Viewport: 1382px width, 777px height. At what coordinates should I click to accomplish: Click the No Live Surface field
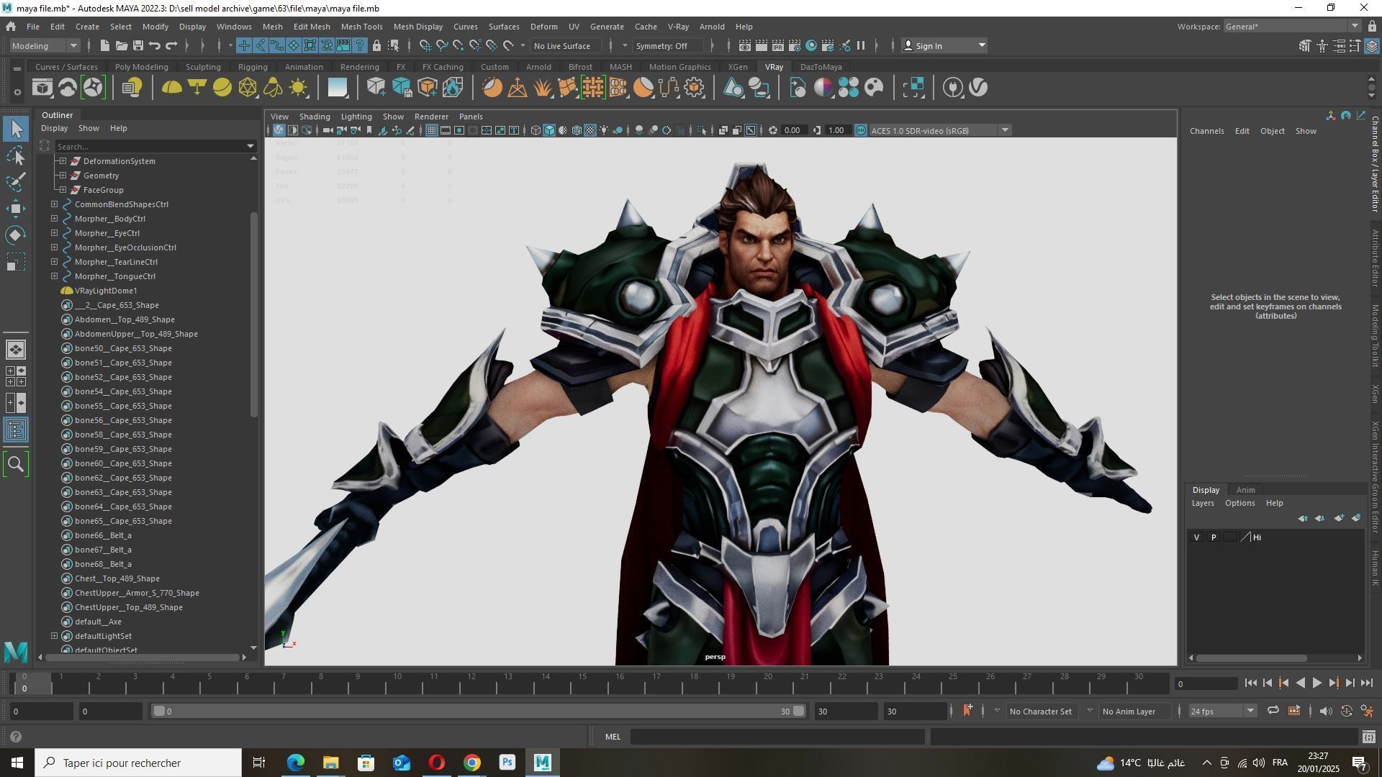click(565, 46)
